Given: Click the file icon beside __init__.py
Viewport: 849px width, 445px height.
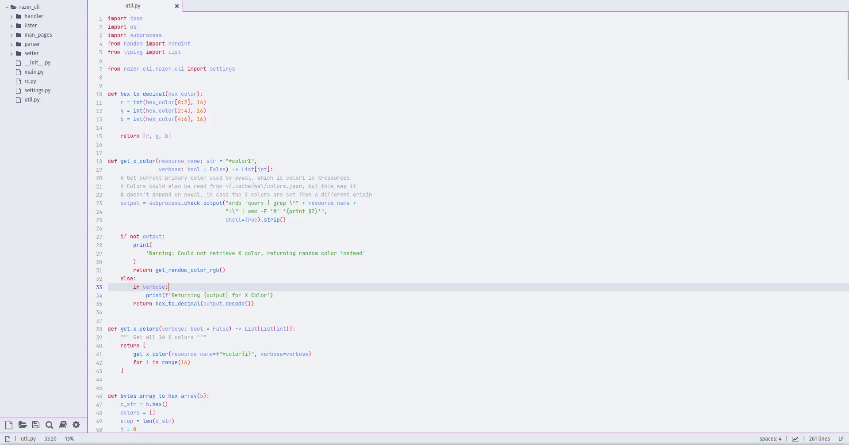Looking at the screenshot, I should [x=19, y=63].
